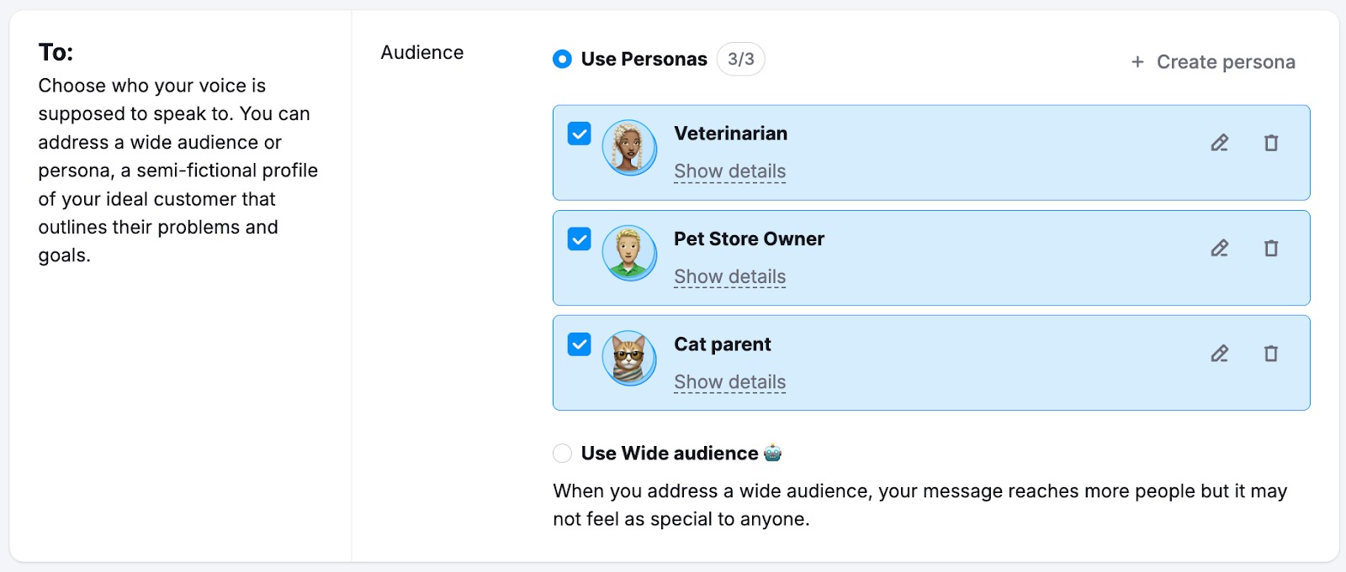Open Create persona

click(x=1225, y=61)
